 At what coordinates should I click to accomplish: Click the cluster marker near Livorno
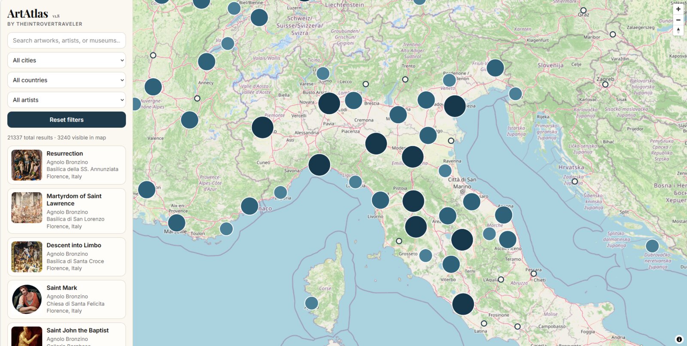click(380, 200)
